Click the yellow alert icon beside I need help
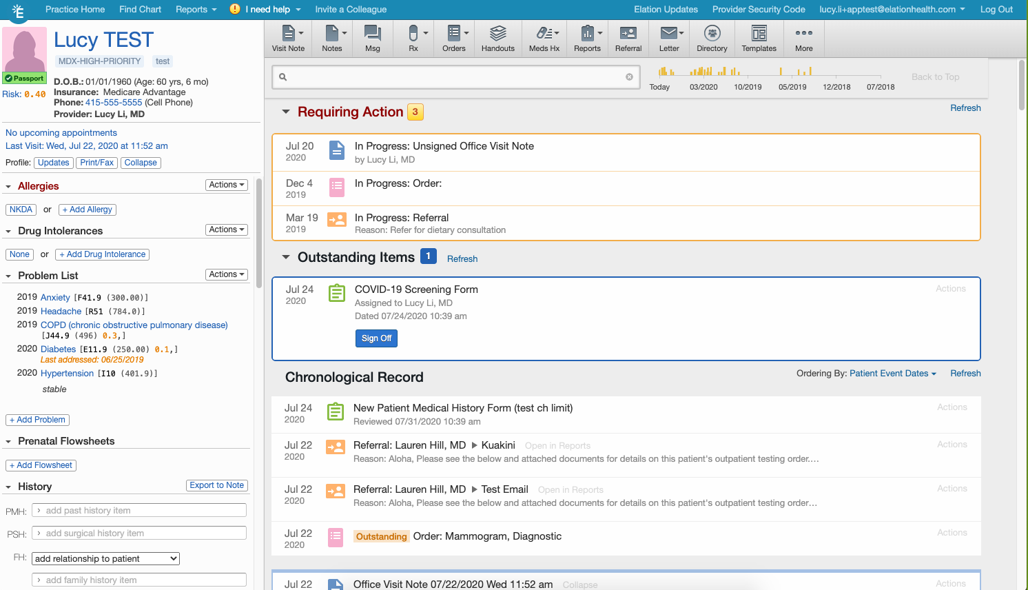 point(235,9)
